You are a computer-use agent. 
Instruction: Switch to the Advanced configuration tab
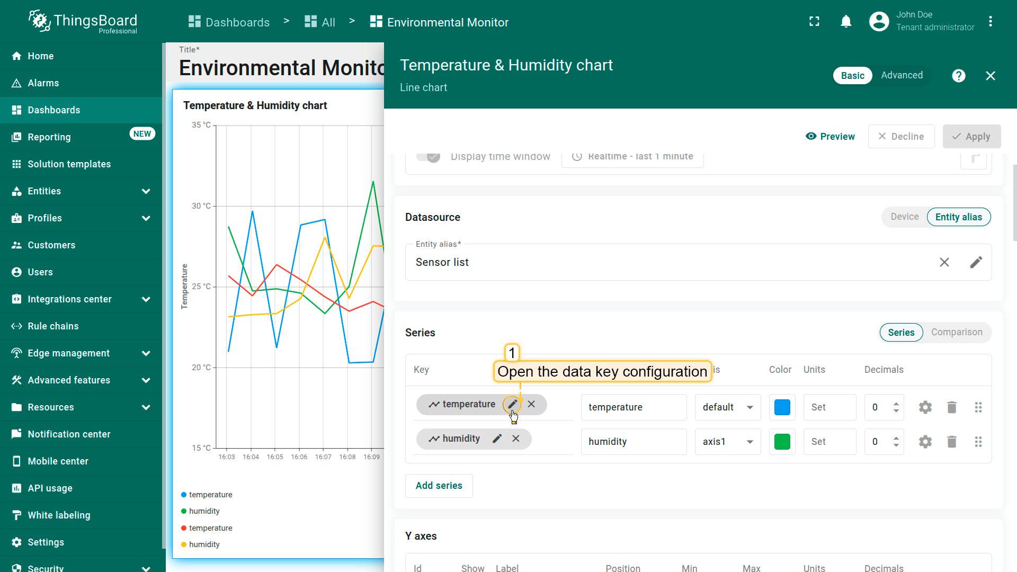902,75
